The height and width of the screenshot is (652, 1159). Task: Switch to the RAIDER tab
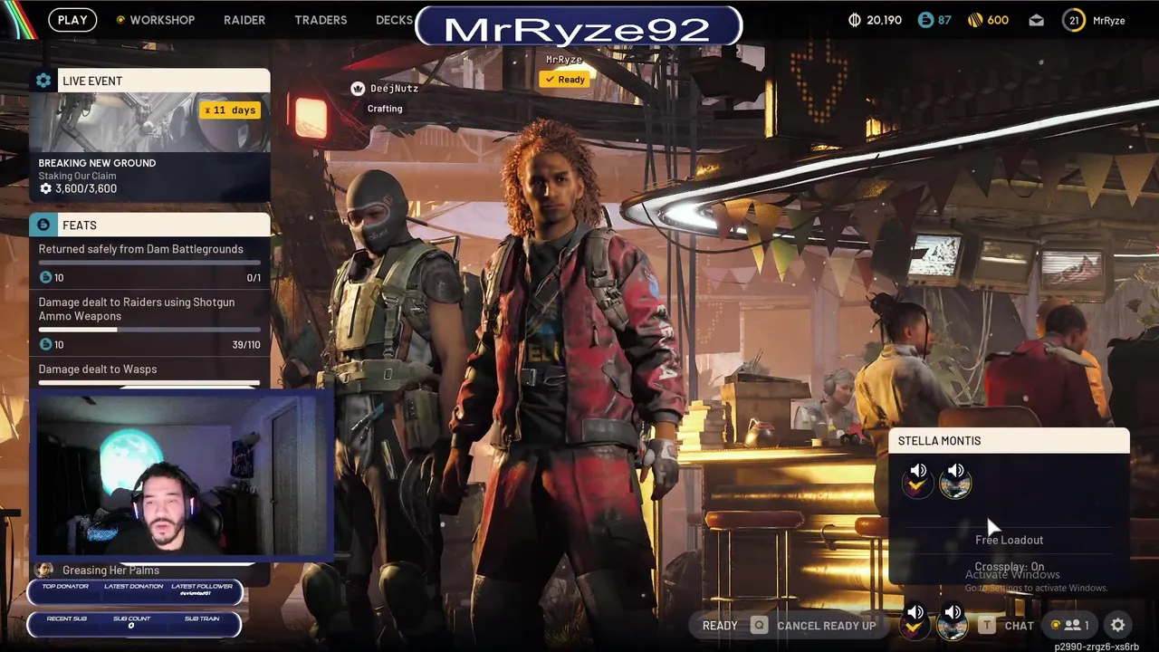coord(244,20)
